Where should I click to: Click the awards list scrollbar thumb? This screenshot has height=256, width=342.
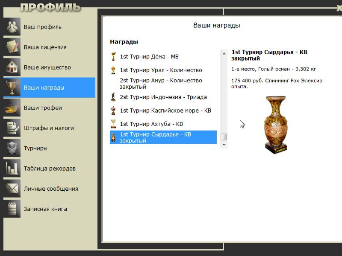coord(224,137)
